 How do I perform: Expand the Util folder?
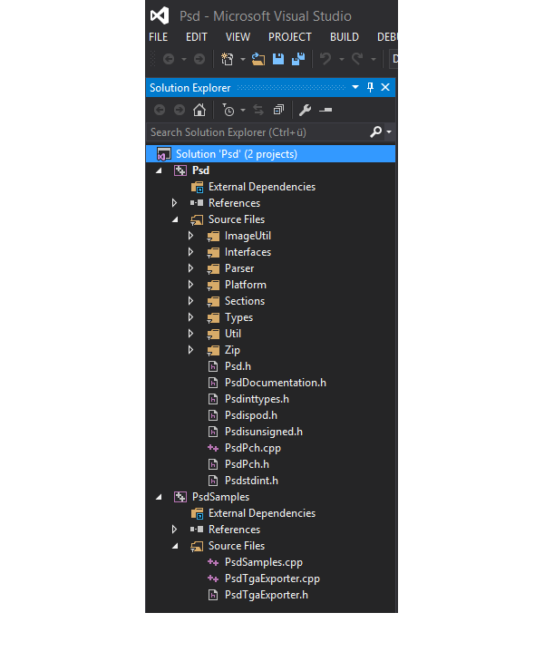[x=190, y=333]
